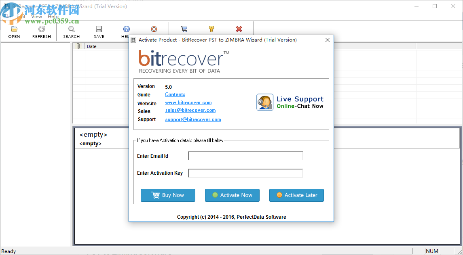
Task: Click the yellow key activation icon
Action: [x=211, y=29]
